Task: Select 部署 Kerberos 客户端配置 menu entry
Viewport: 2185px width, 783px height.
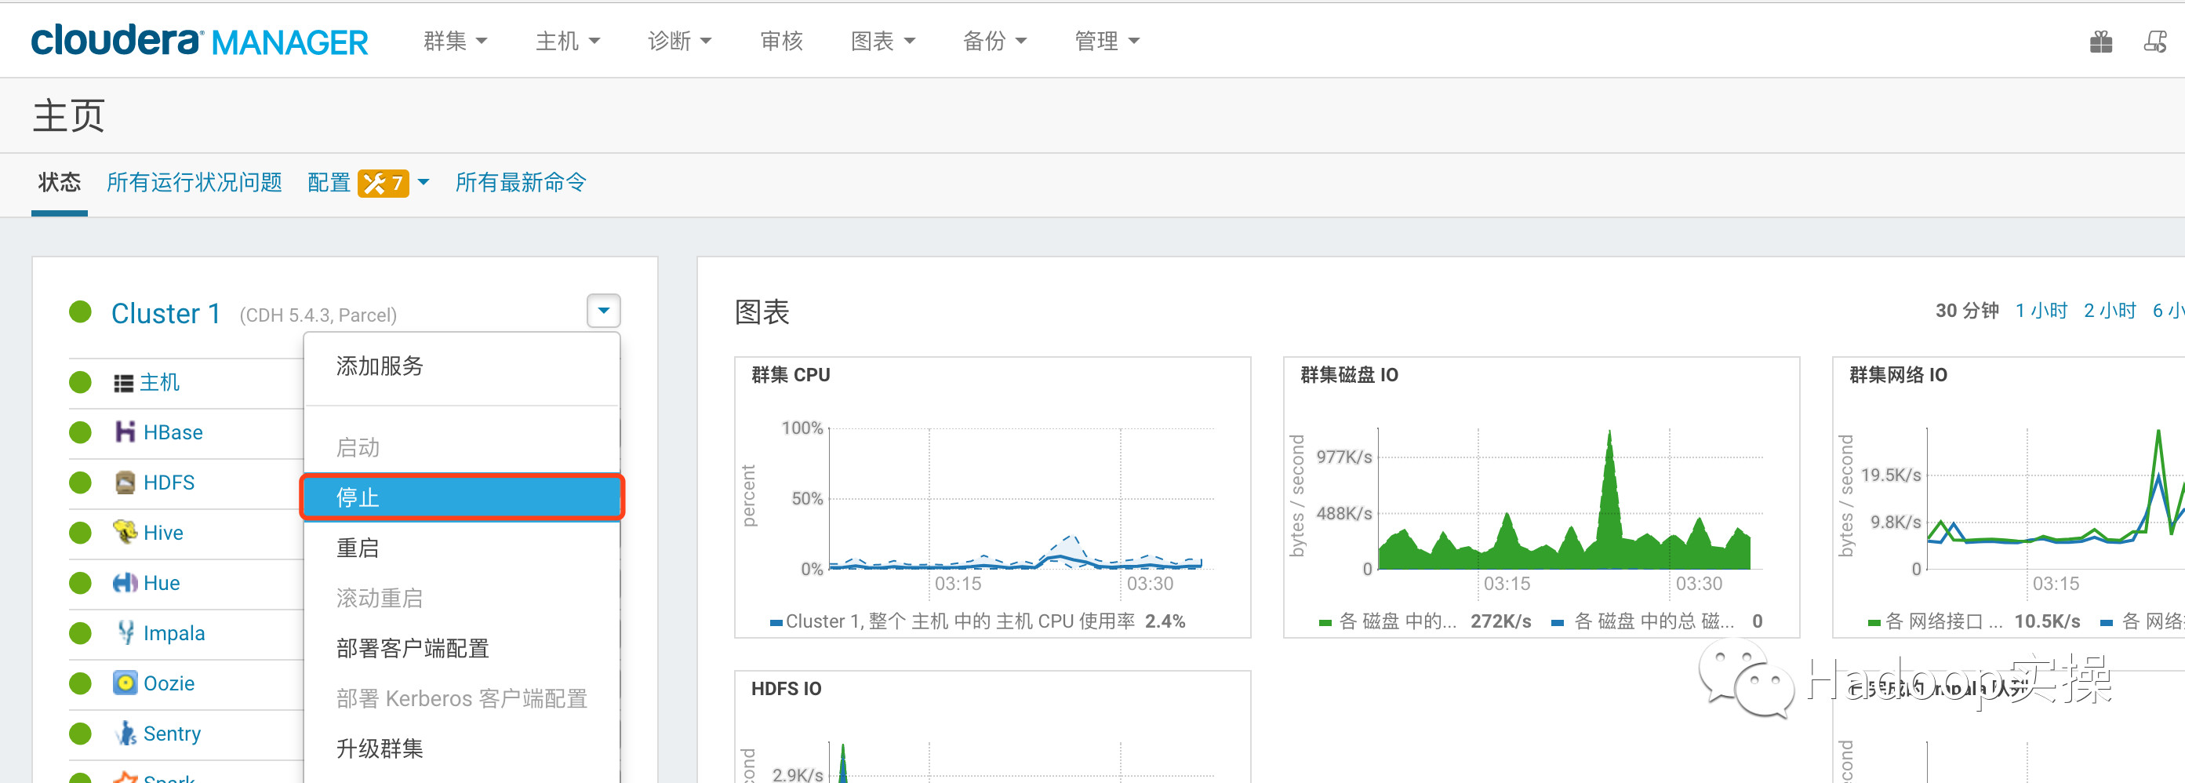Action: 462,698
